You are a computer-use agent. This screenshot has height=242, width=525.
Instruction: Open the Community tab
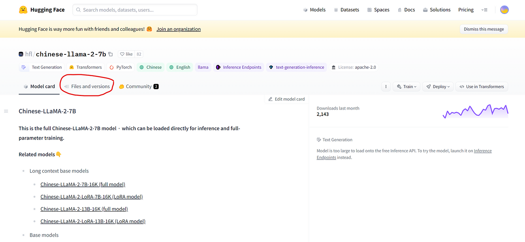(138, 87)
